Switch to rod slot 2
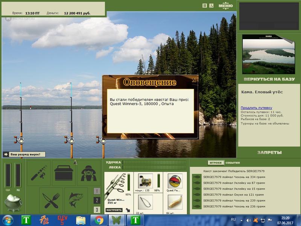The image size is (301, 226). tap(97, 200)
